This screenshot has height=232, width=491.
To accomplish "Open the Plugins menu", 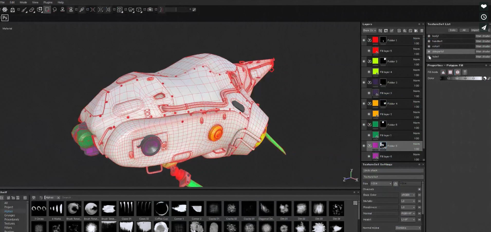I will tap(48, 2).
